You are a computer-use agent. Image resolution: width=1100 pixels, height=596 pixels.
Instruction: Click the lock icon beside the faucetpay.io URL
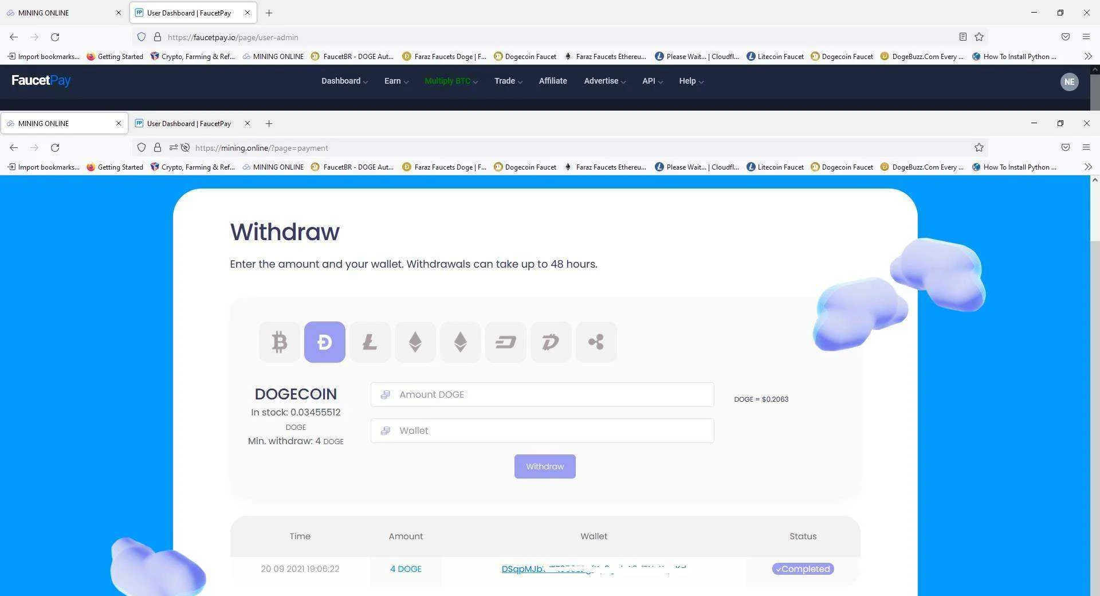158,37
